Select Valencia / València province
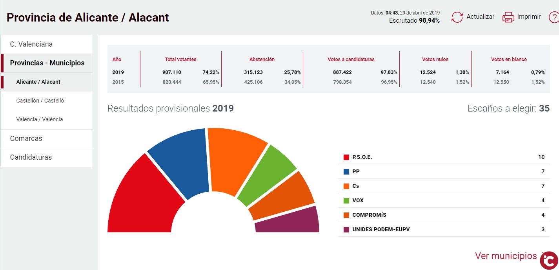The height and width of the screenshot is (270, 559). click(x=39, y=119)
